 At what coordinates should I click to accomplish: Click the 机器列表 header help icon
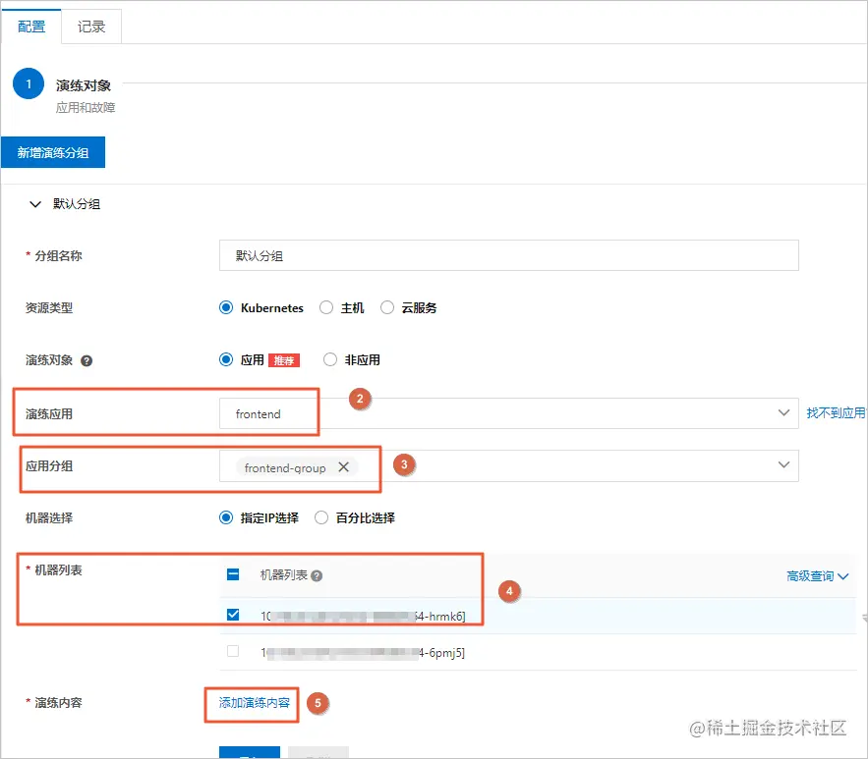pyautogui.click(x=317, y=576)
